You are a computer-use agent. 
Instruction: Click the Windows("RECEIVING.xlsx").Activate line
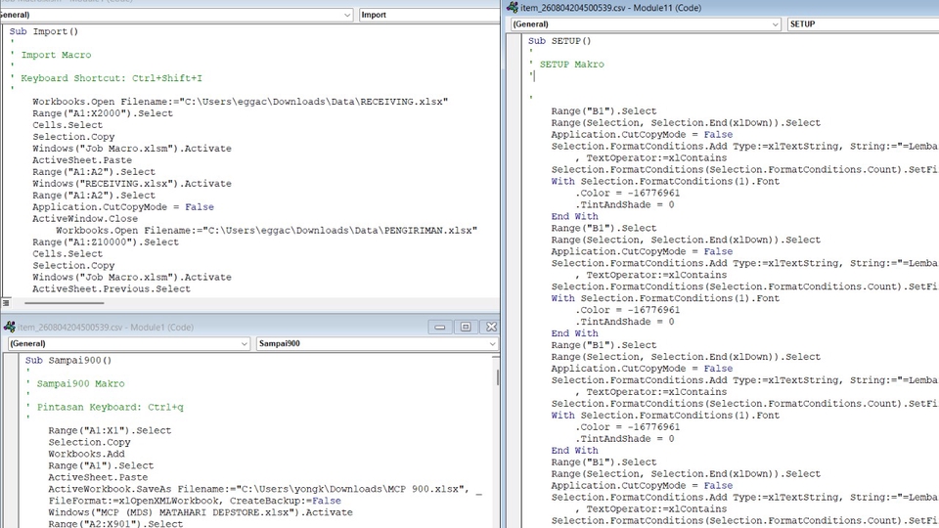132,183
